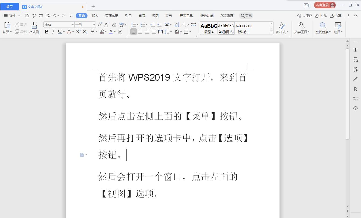Increase the font size with the A+ icon
This screenshot has height=218, width=361.
(99, 24)
